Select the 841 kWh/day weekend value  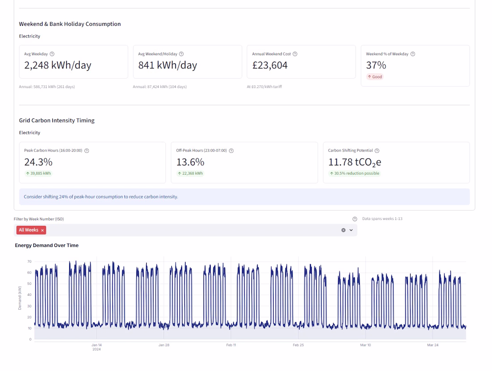(168, 65)
